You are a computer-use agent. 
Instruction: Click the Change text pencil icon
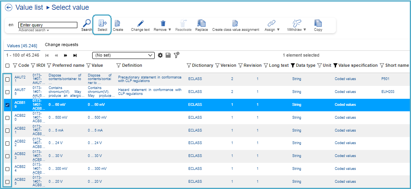point(140,23)
